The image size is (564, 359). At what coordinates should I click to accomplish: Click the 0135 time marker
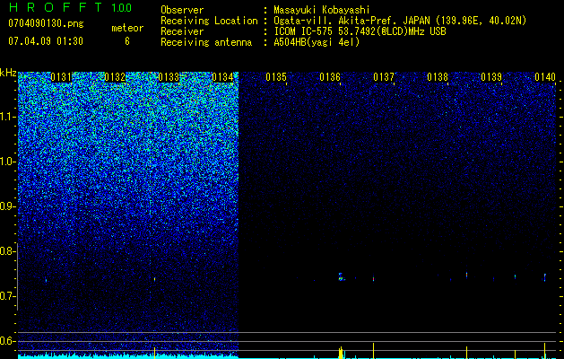click(276, 77)
